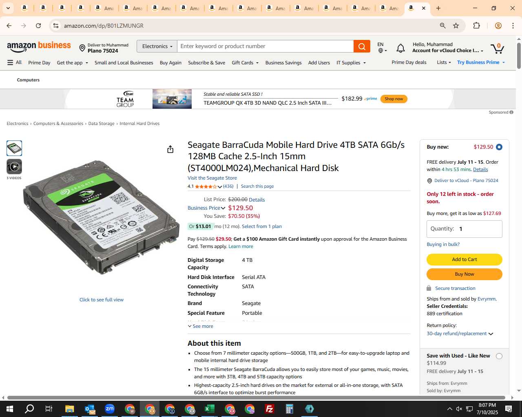Screen dimensions: 522x417
Task: Open Small and Local Businesses
Action: point(124,63)
